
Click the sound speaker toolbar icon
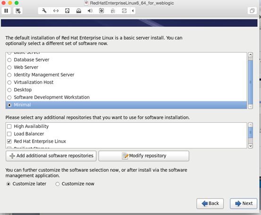(90, 11)
